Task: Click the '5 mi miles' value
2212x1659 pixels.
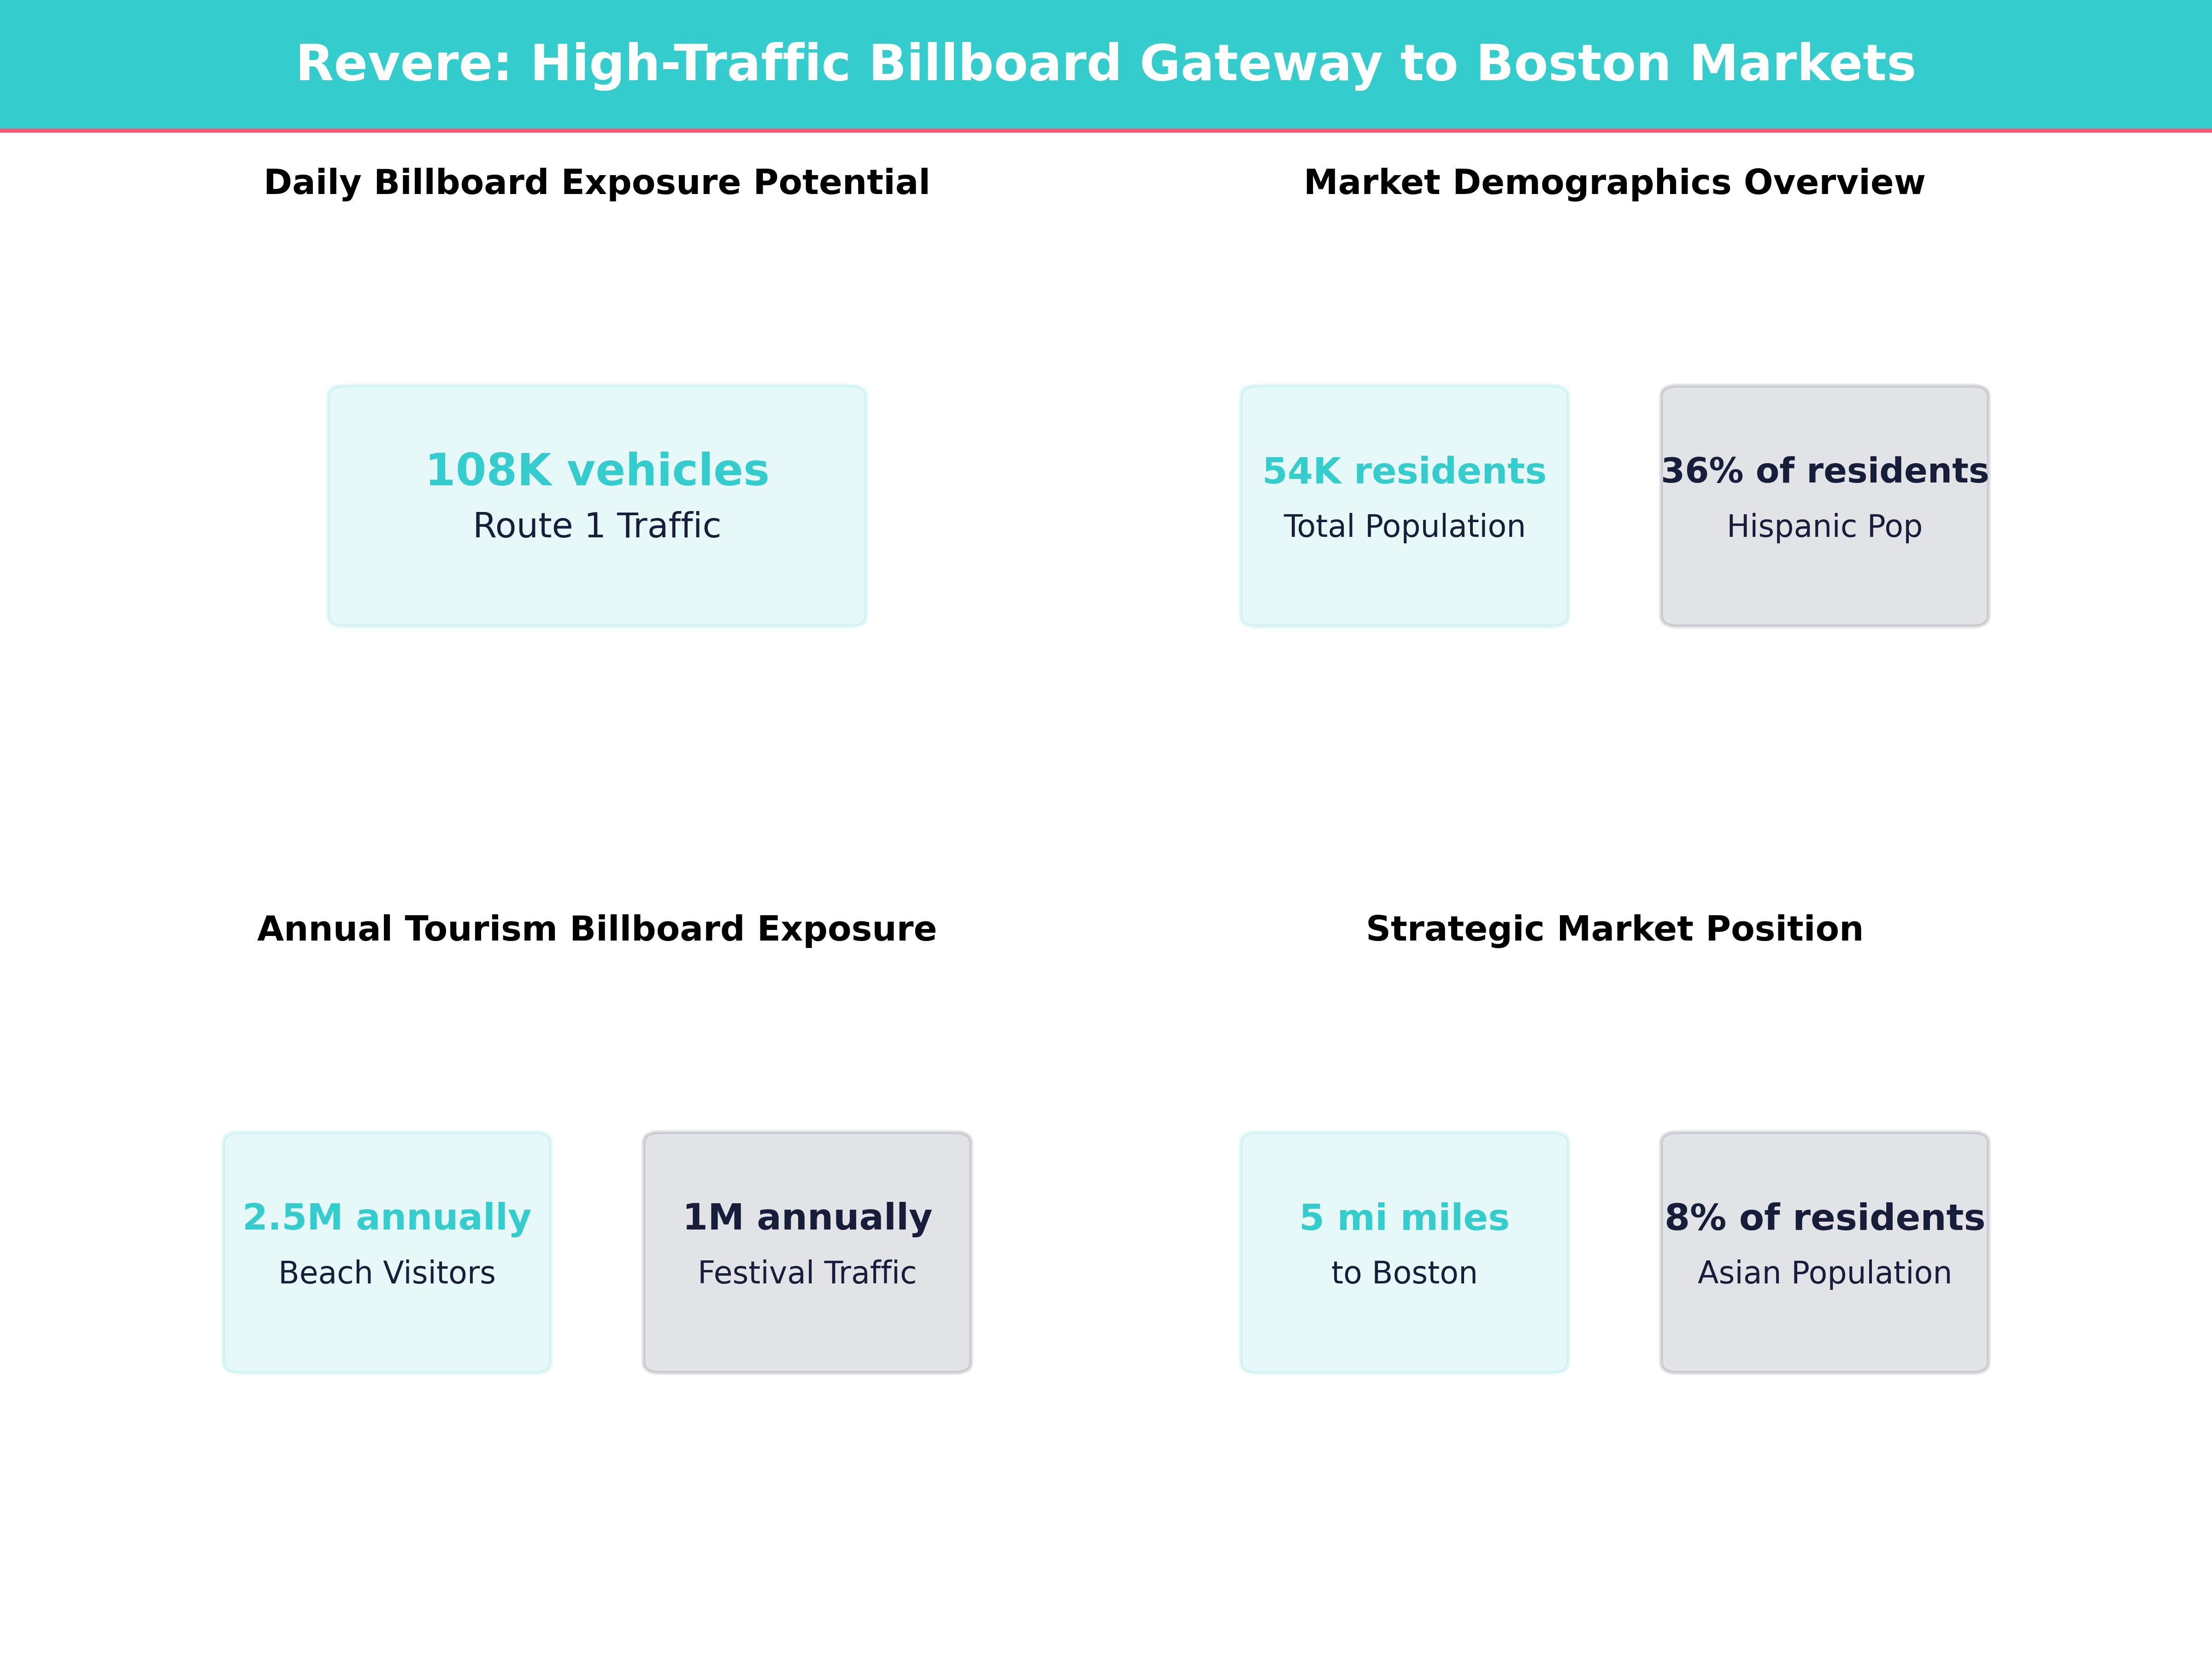Action: (1404, 1218)
